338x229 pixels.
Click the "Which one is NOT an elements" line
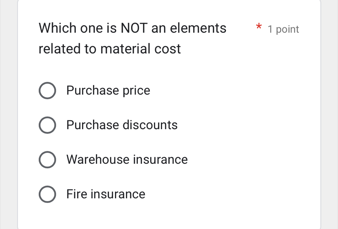pyautogui.click(x=133, y=28)
